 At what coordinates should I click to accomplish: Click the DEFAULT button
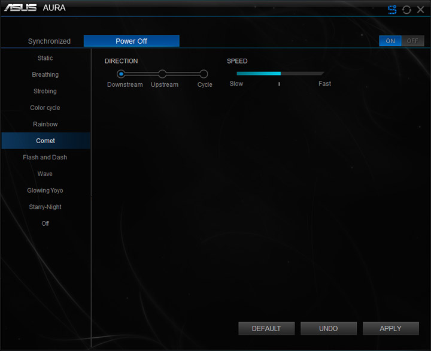point(266,328)
